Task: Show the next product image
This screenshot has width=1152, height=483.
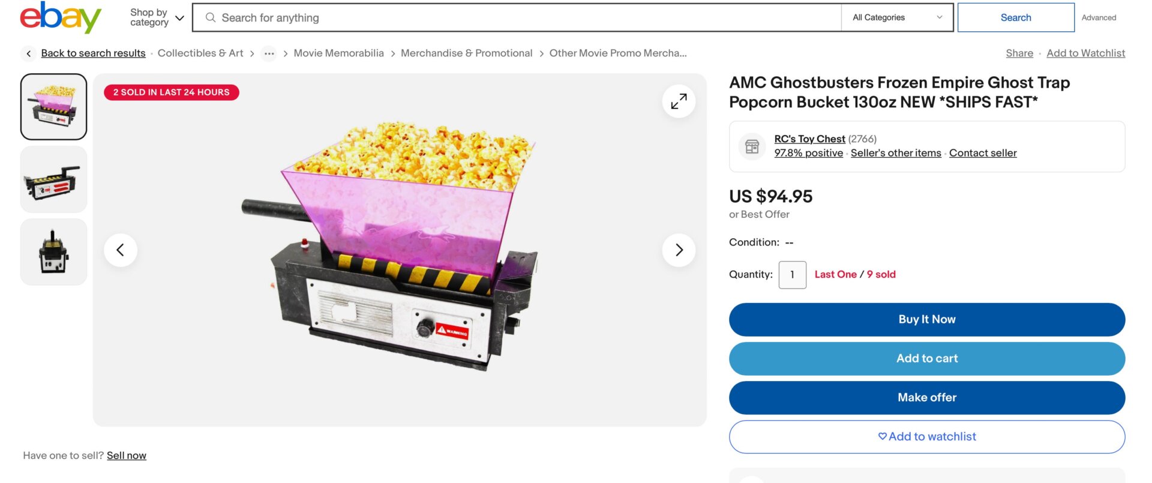Action: pos(679,250)
